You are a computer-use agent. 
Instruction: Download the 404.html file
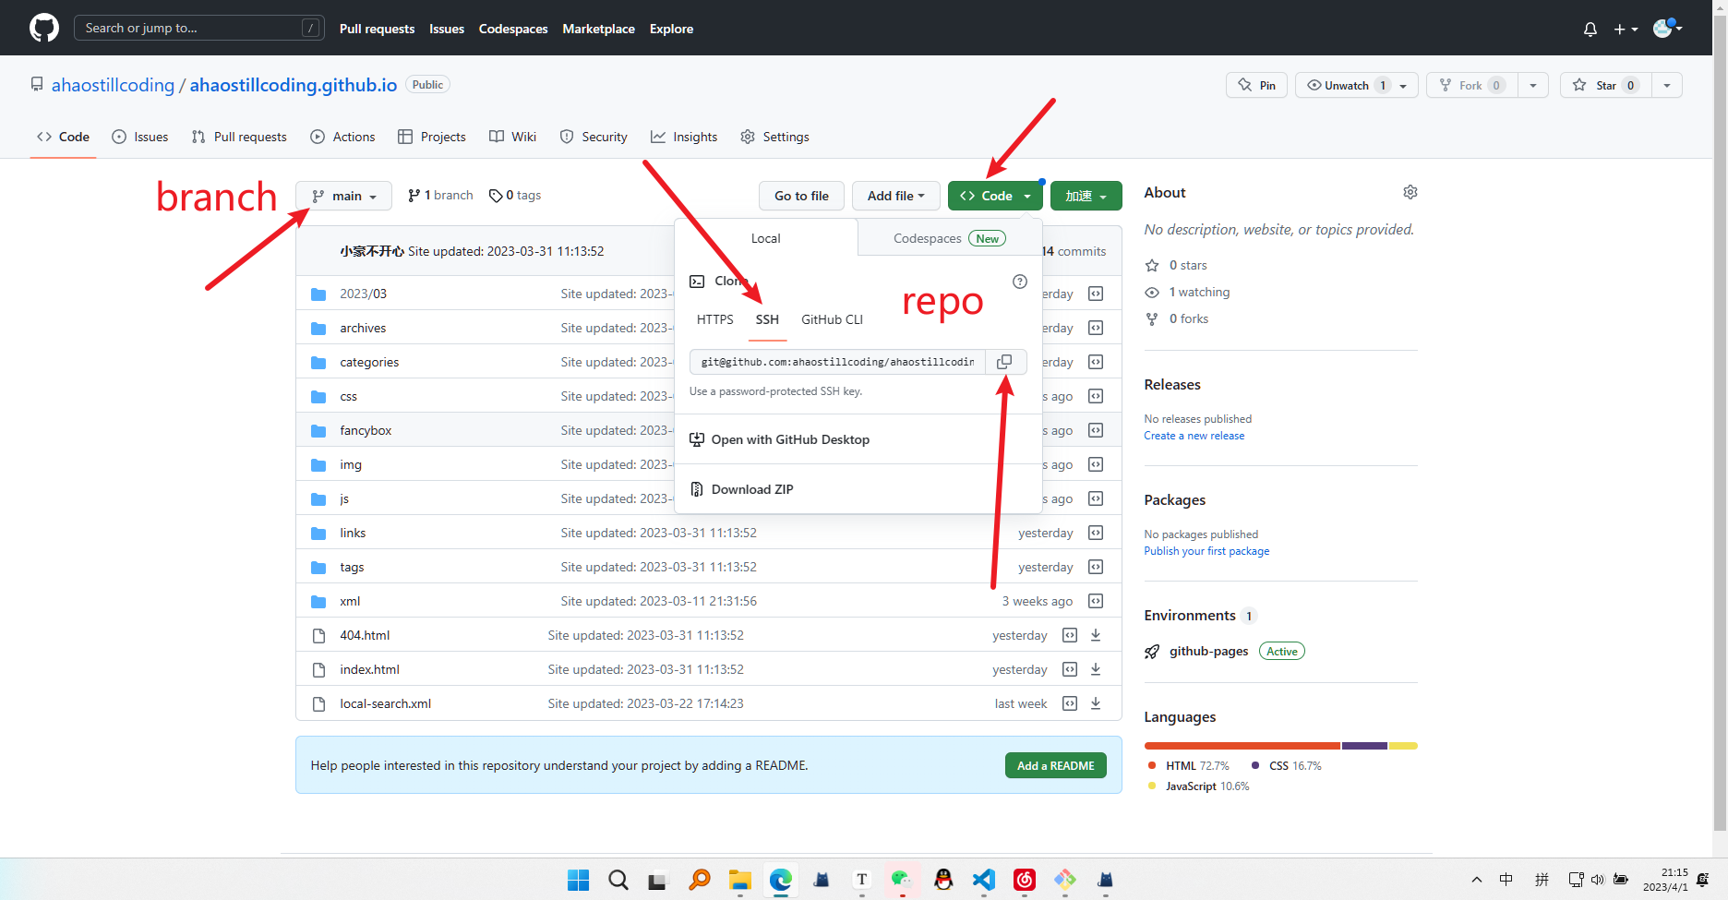(1096, 635)
